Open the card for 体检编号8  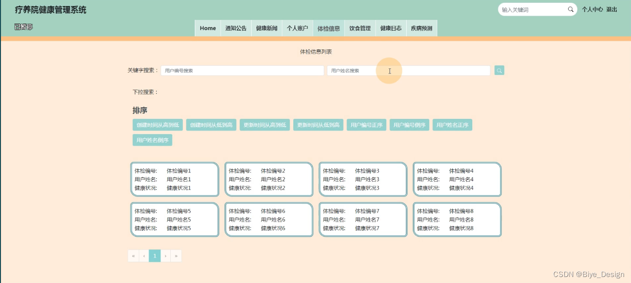457,220
